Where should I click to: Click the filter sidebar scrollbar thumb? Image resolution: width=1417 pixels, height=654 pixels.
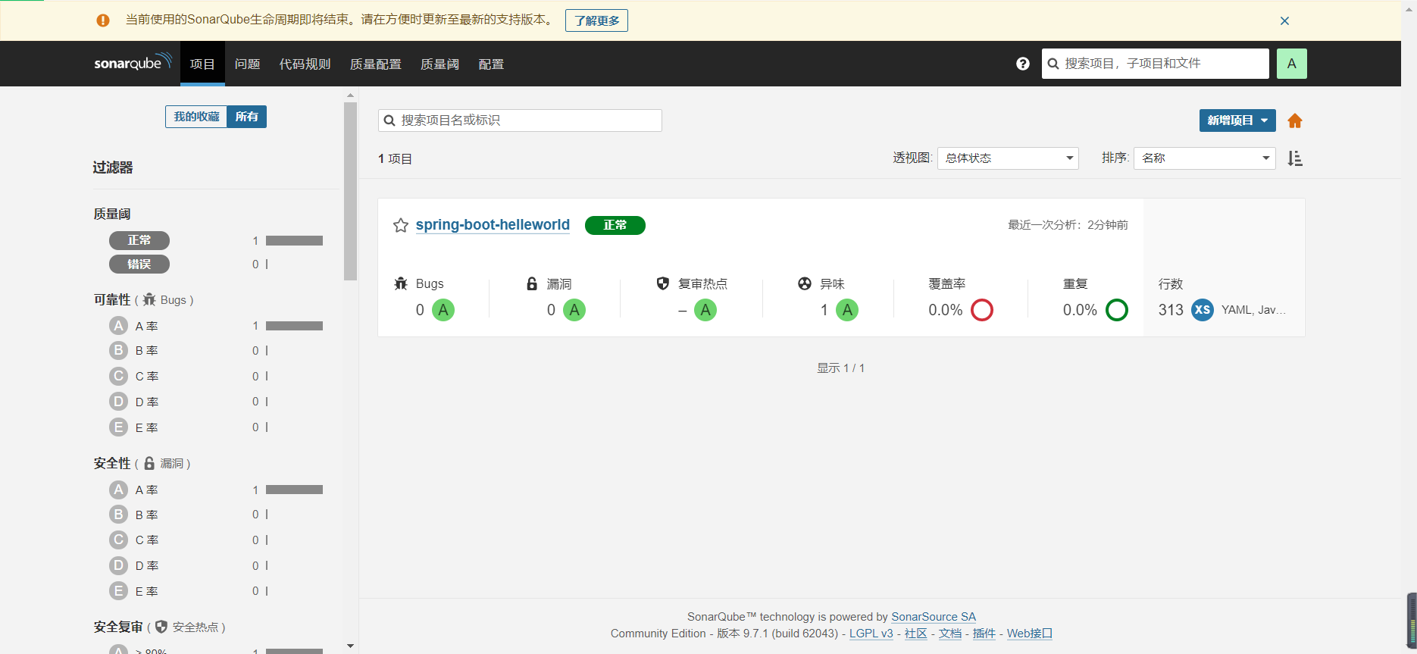click(x=350, y=191)
